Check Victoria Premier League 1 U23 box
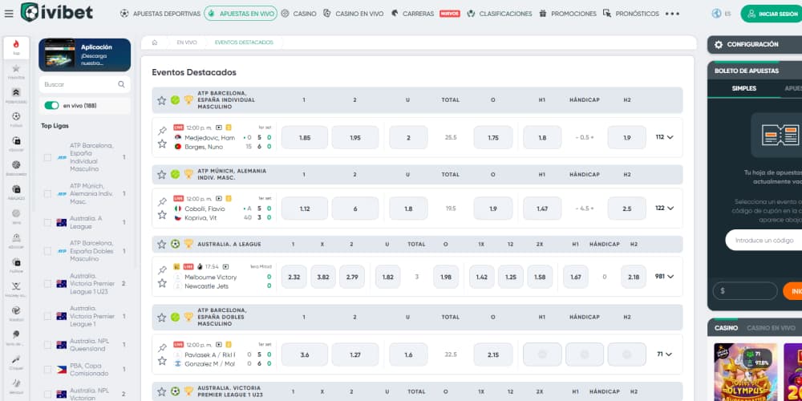The width and height of the screenshot is (802, 401). (x=47, y=284)
